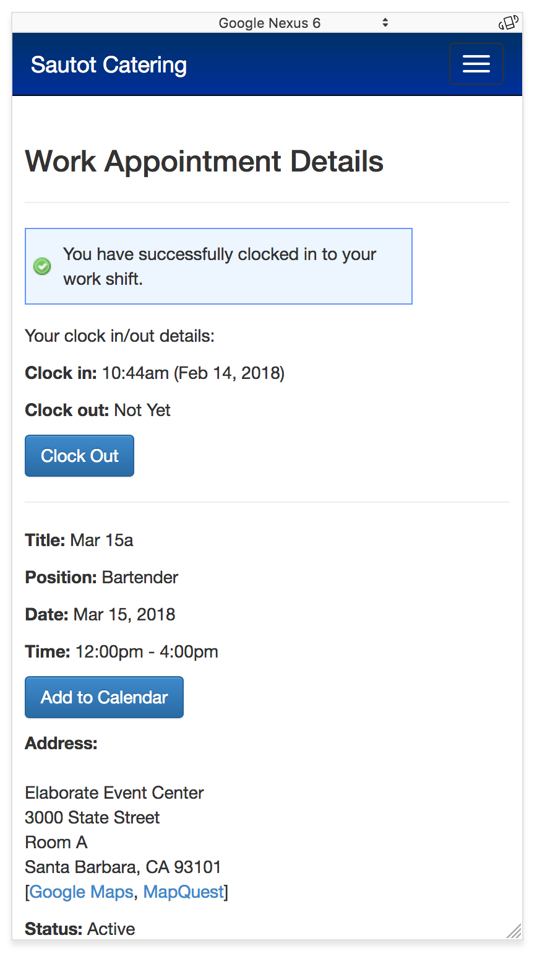Open the hamburger navigation menu

pos(476,64)
